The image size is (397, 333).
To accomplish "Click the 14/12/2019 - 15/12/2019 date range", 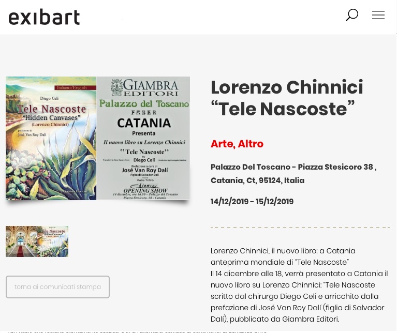I will tap(252, 202).
